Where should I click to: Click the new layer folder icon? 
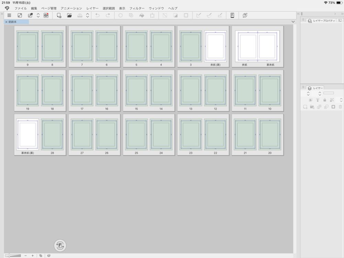click(312, 107)
